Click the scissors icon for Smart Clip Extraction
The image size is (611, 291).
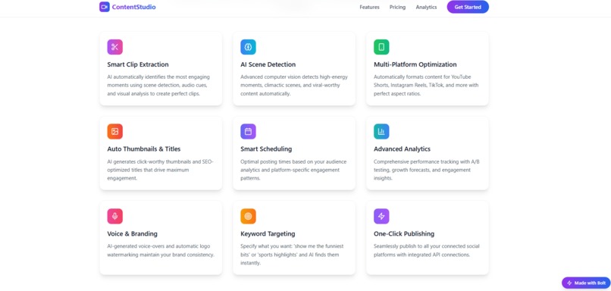pos(115,47)
